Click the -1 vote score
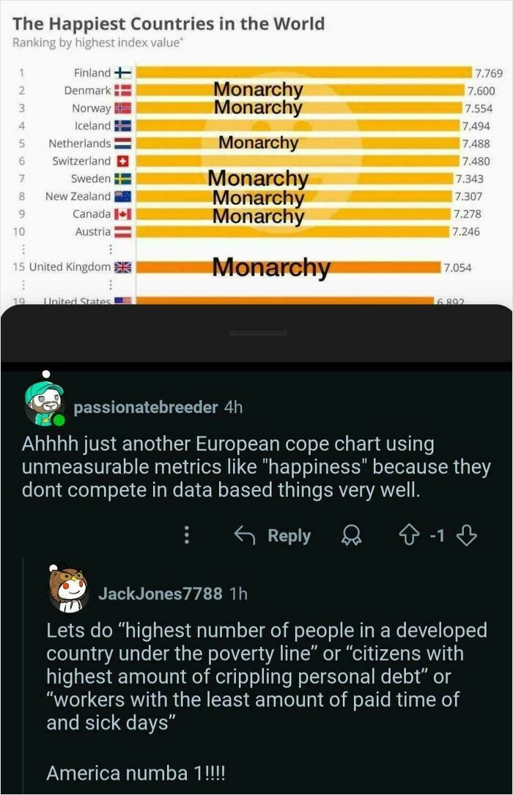 tap(435, 535)
